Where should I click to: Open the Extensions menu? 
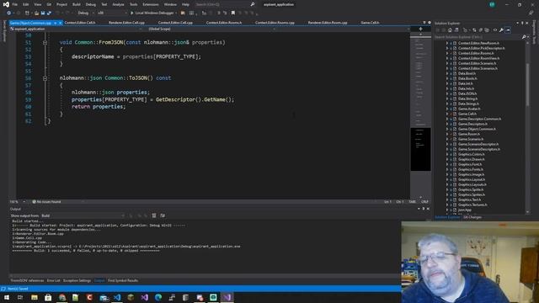(x=151, y=4)
